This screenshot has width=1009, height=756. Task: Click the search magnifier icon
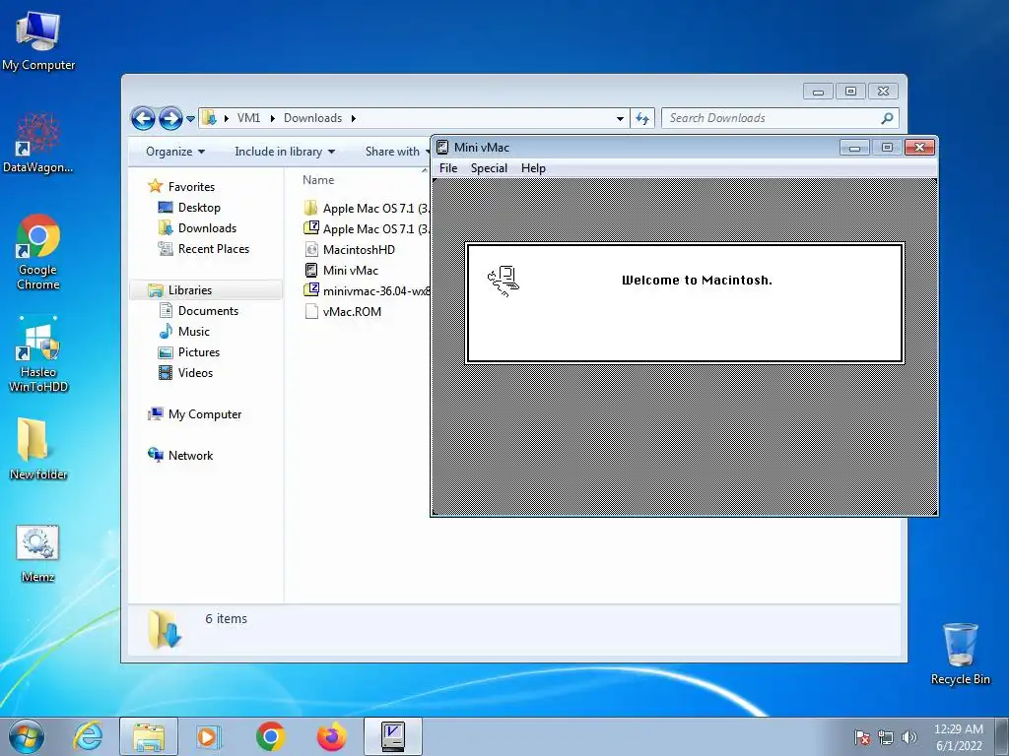(888, 118)
